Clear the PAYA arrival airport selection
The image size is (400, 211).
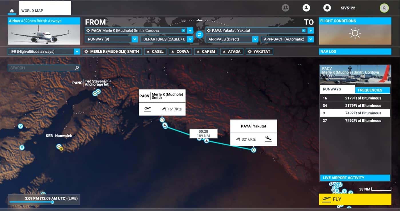point(304,31)
